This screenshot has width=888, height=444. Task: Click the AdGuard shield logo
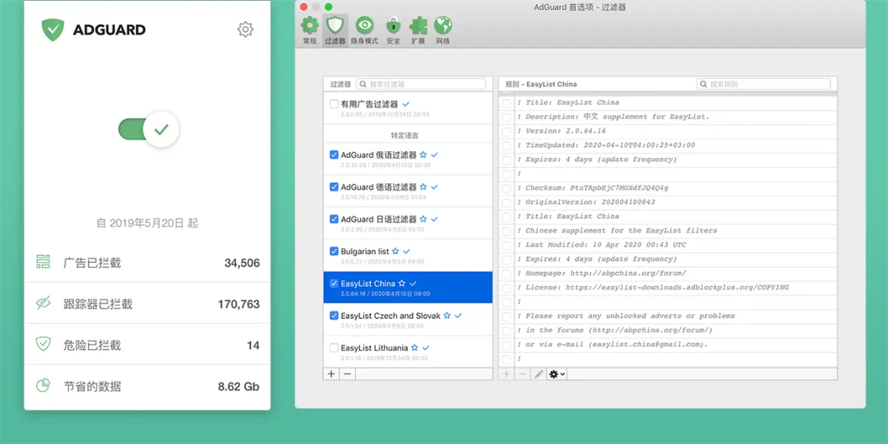(53, 30)
